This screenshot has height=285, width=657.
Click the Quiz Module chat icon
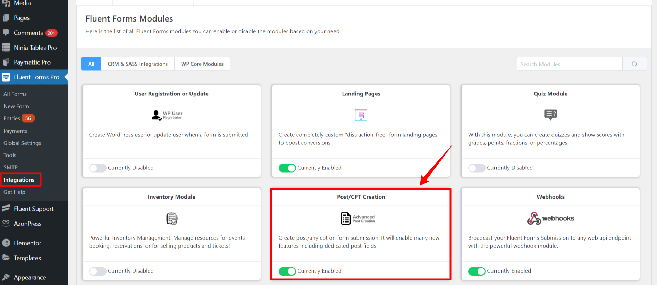tap(550, 115)
